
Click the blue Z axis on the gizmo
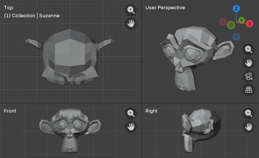(x=236, y=8)
